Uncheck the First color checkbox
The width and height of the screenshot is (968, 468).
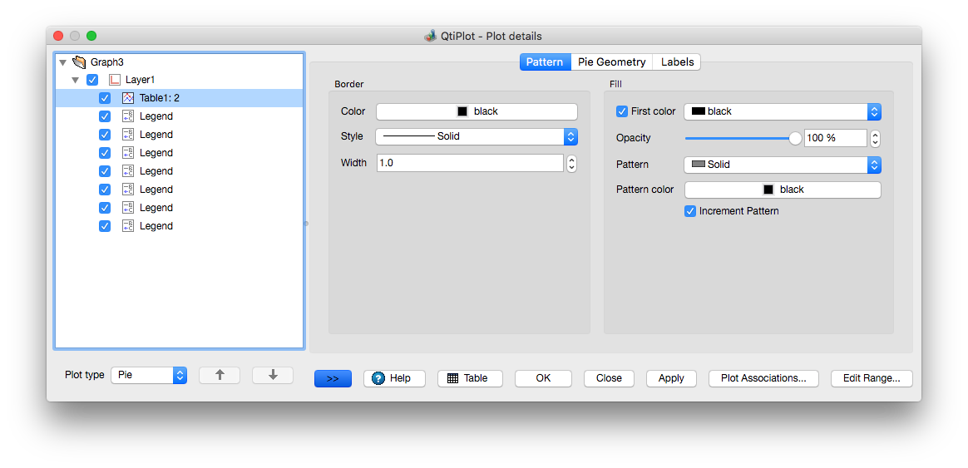pos(622,111)
